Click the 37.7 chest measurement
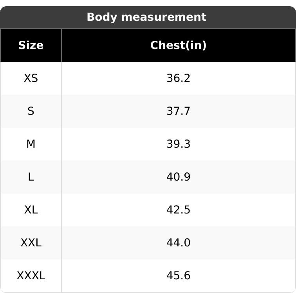 (x=178, y=111)
